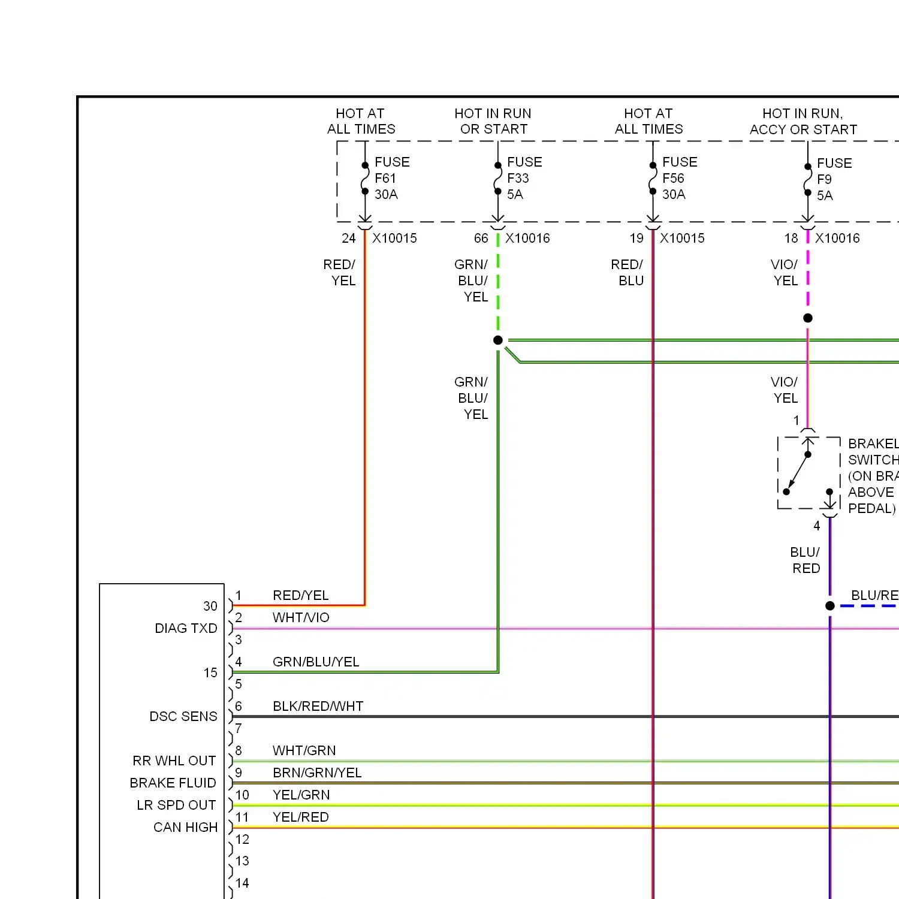
Task: Click the RED/YEL label at module pin 1
Action: pos(301,595)
